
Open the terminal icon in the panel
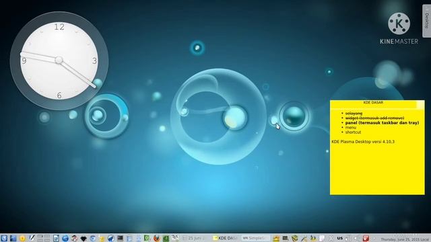(120, 238)
